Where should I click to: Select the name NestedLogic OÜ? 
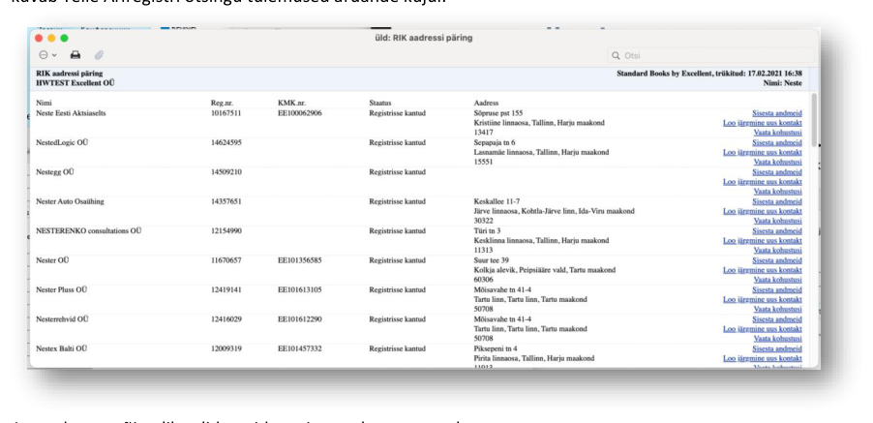[62, 142]
